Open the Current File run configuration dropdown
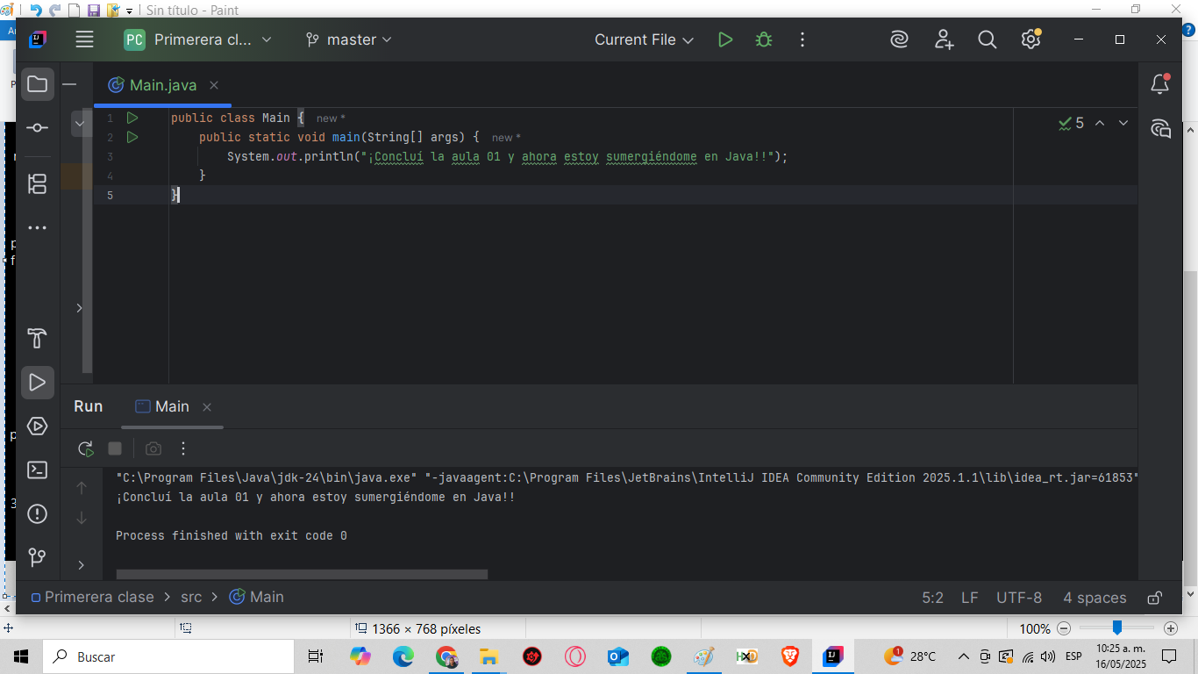The width and height of the screenshot is (1198, 674). coord(645,39)
